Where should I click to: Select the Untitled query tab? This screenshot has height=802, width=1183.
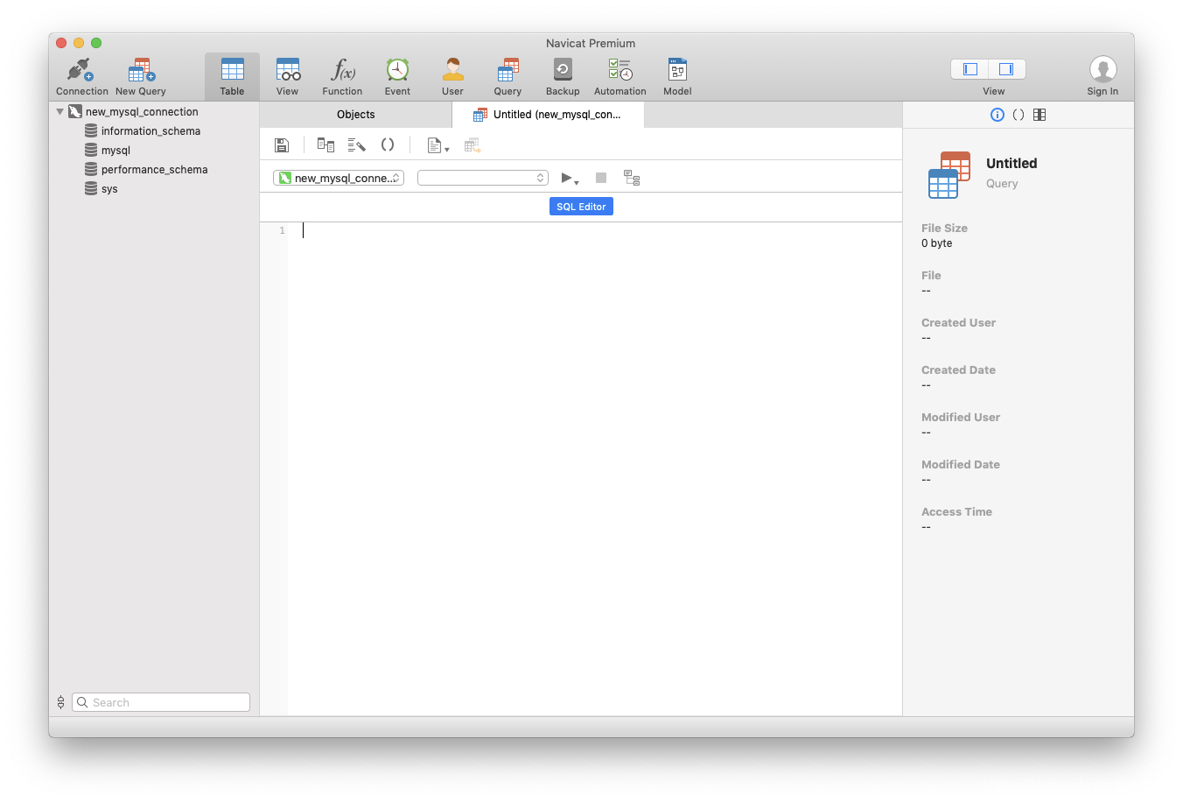[548, 115]
